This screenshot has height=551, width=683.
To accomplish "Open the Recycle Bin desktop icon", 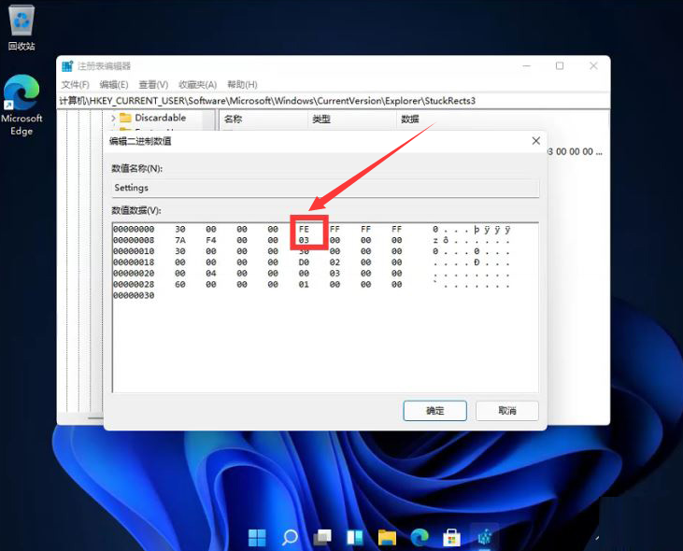I will coord(21,27).
